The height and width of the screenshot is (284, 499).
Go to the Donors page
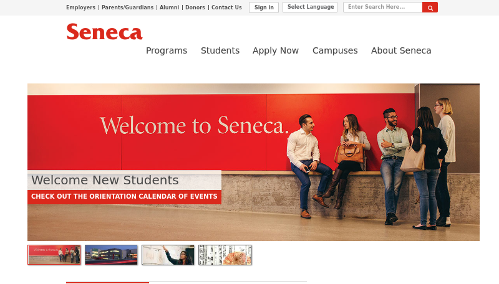[195, 7]
